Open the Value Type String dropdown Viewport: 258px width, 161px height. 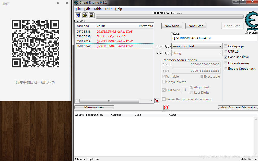(197, 53)
